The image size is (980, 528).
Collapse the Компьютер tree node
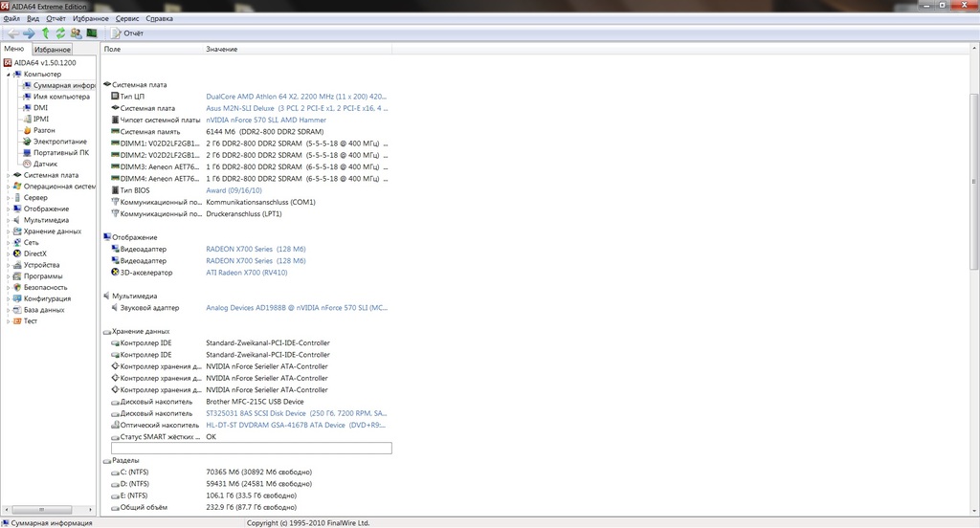point(8,75)
